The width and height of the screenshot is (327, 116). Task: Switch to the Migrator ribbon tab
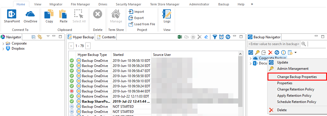coord(56,4)
